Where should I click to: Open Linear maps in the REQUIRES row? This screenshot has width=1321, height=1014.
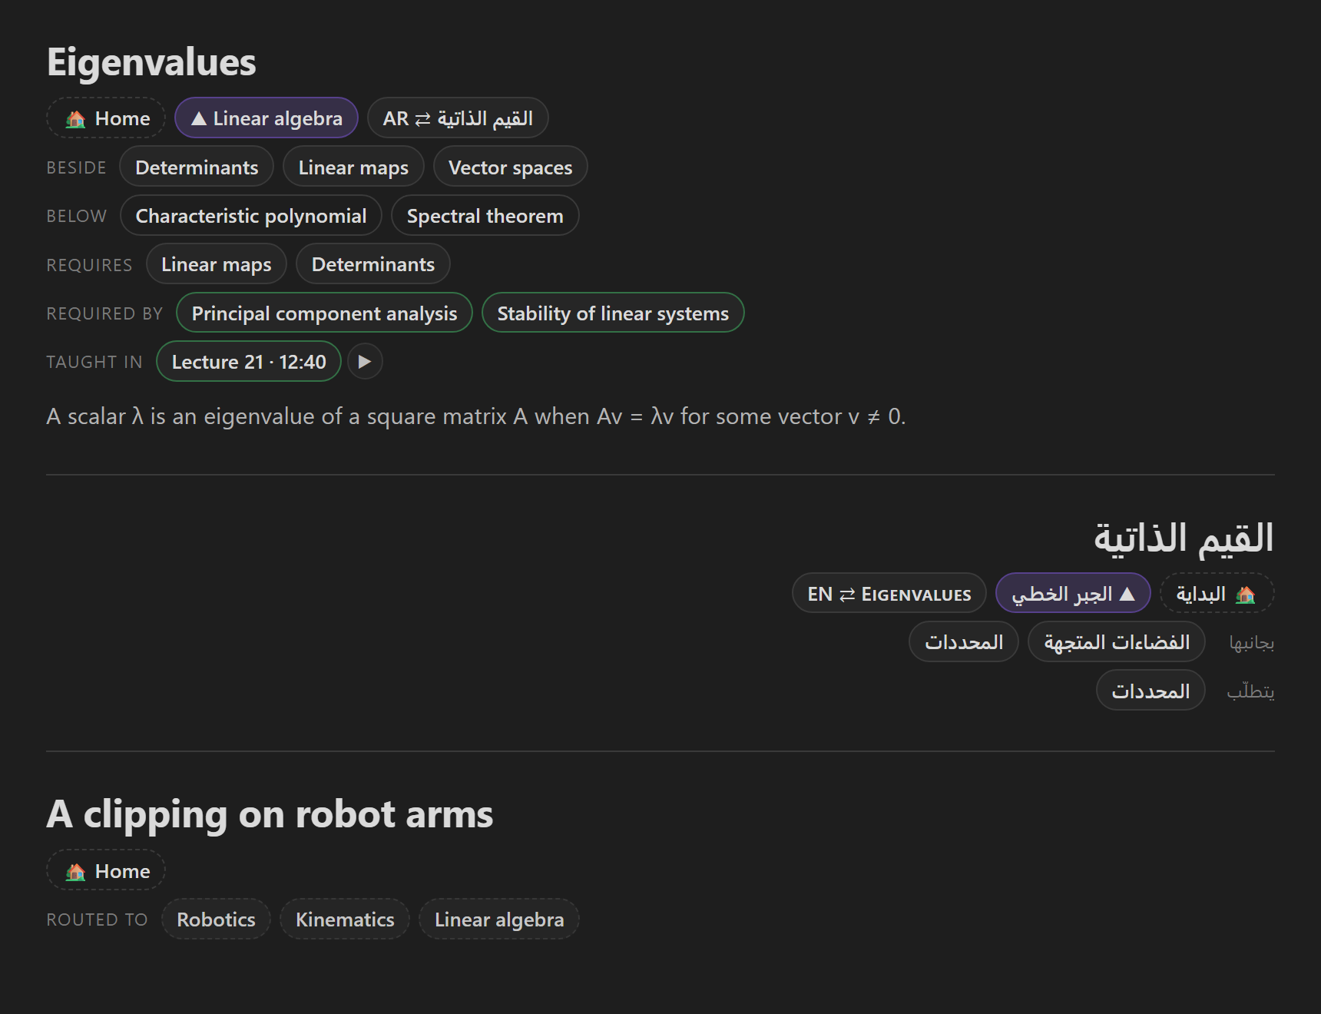tap(217, 264)
